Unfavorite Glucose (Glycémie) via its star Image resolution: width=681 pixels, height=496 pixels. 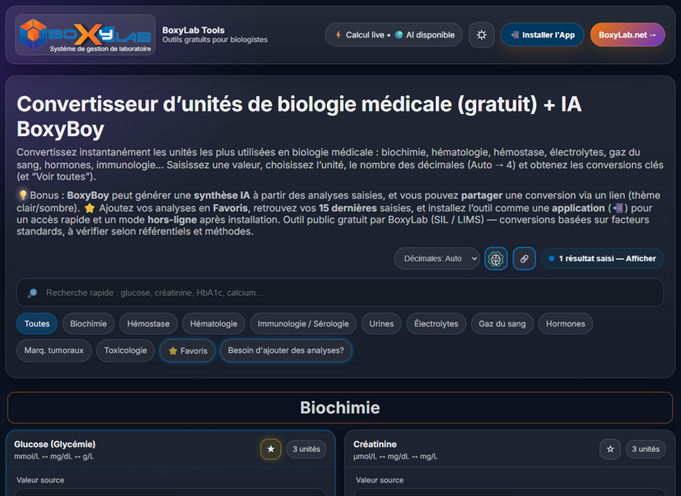pyautogui.click(x=270, y=449)
